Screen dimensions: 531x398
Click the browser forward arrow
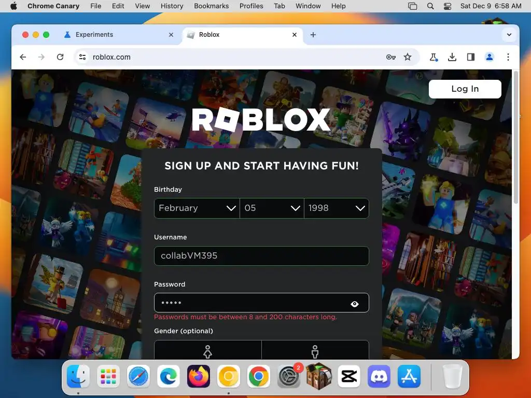click(41, 57)
